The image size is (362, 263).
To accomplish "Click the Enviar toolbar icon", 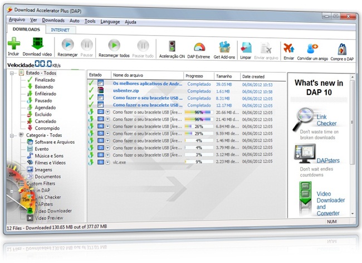I will [x=288, y=47].
